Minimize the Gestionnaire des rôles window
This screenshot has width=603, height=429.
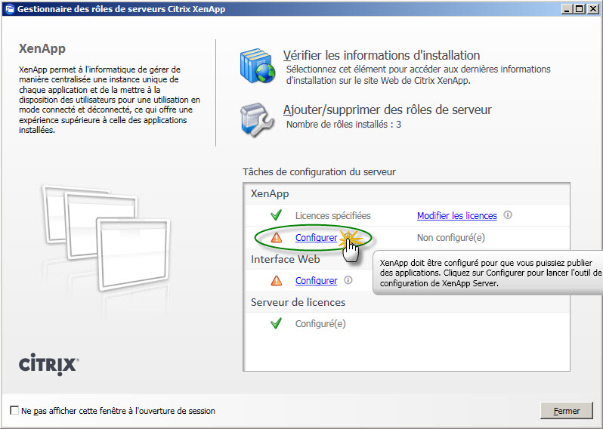(x=566, y=9)
